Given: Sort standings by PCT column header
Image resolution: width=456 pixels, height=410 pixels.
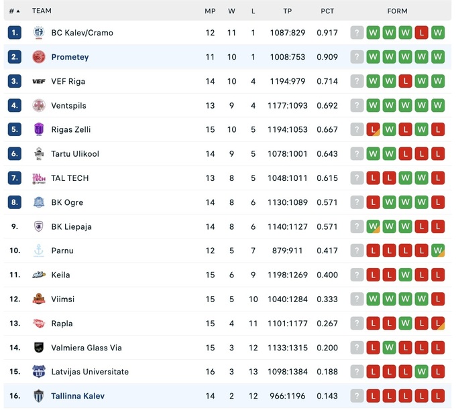Looking at the screenshot, I should tap(327, 11).
